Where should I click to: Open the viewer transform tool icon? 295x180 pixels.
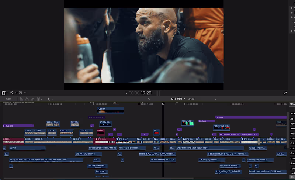click(4, 93)
